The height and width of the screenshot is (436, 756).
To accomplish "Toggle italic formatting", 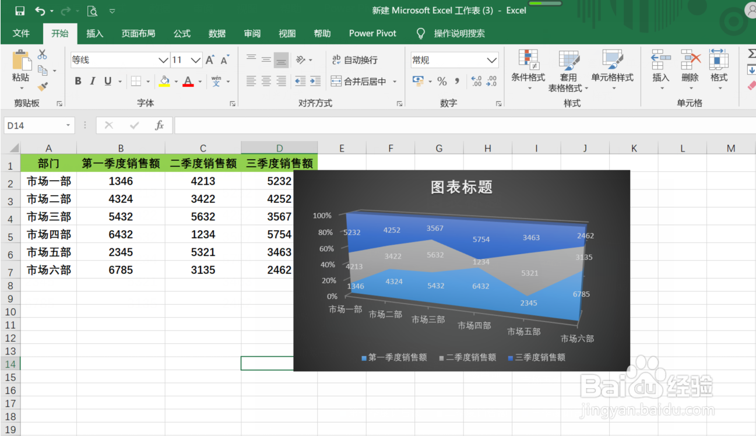I will (x=93, y=81).
